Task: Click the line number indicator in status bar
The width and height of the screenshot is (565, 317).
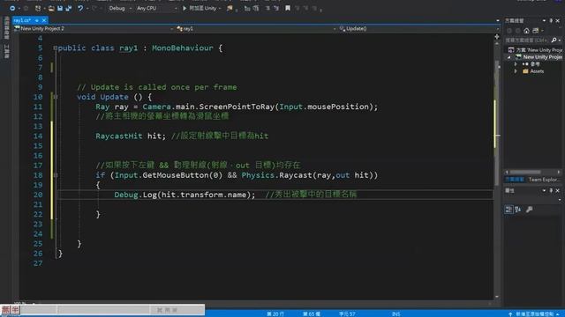Action: pyautogui.click(x=275, y=314)
